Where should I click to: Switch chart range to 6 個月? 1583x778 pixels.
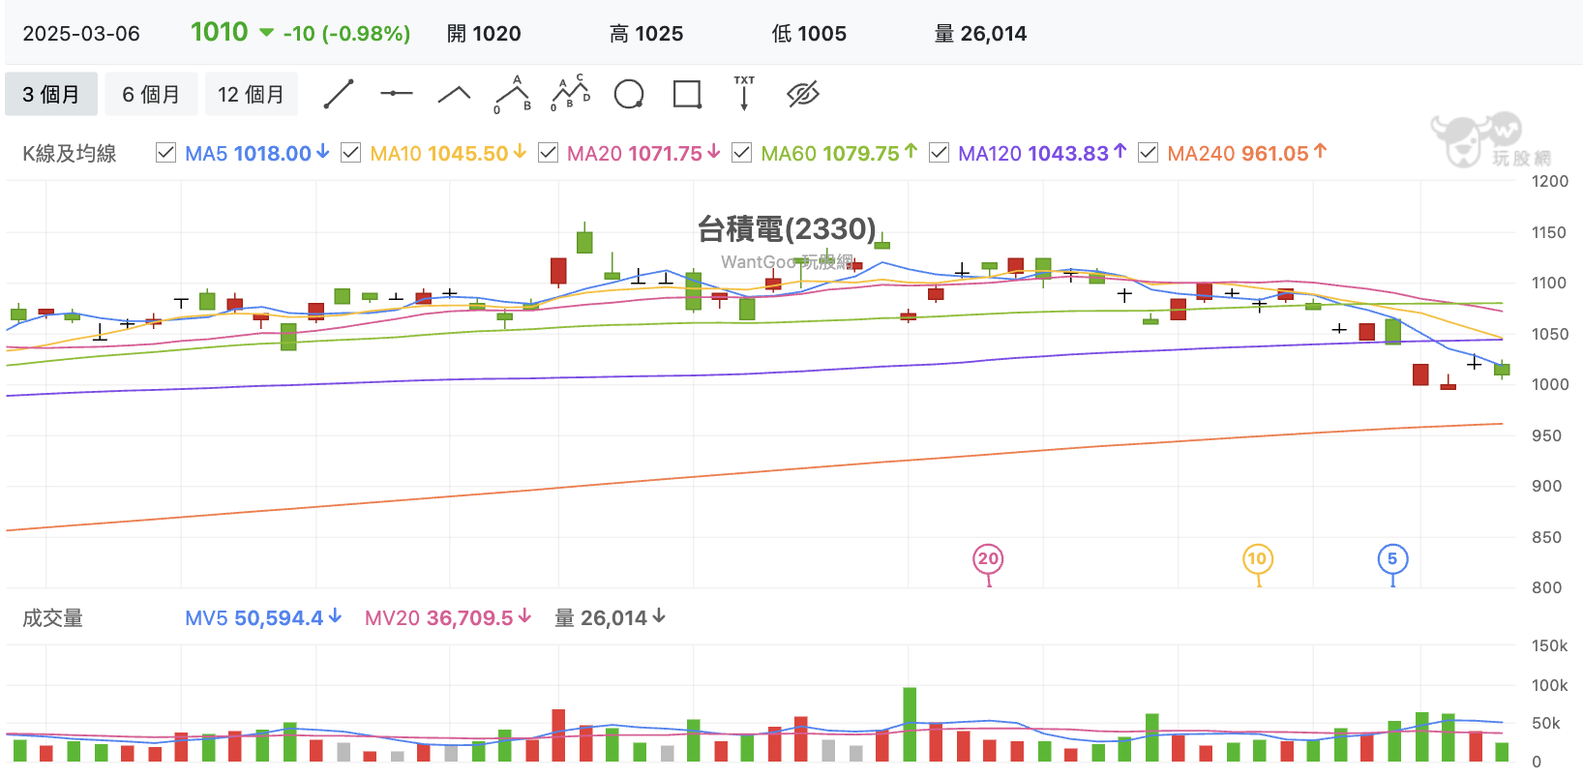click(151, 94)
